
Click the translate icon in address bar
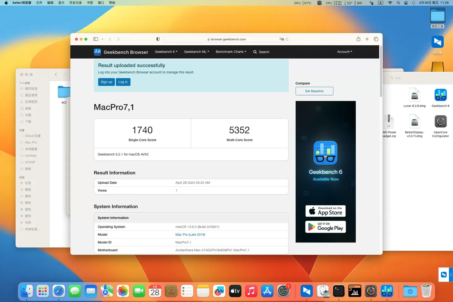pos(281,39)
